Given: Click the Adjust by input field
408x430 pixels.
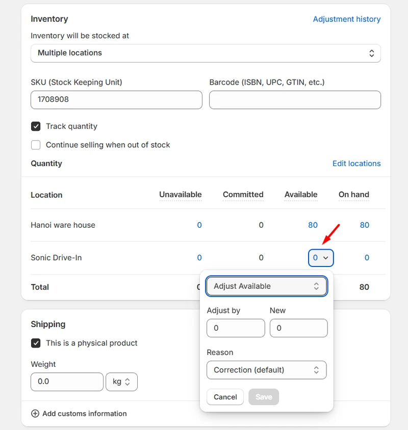Looking at the screenshot, I should (x=236, y=328).
